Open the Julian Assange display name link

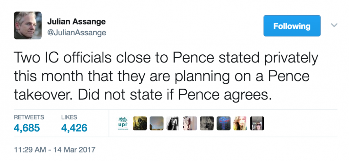[76, 22]
